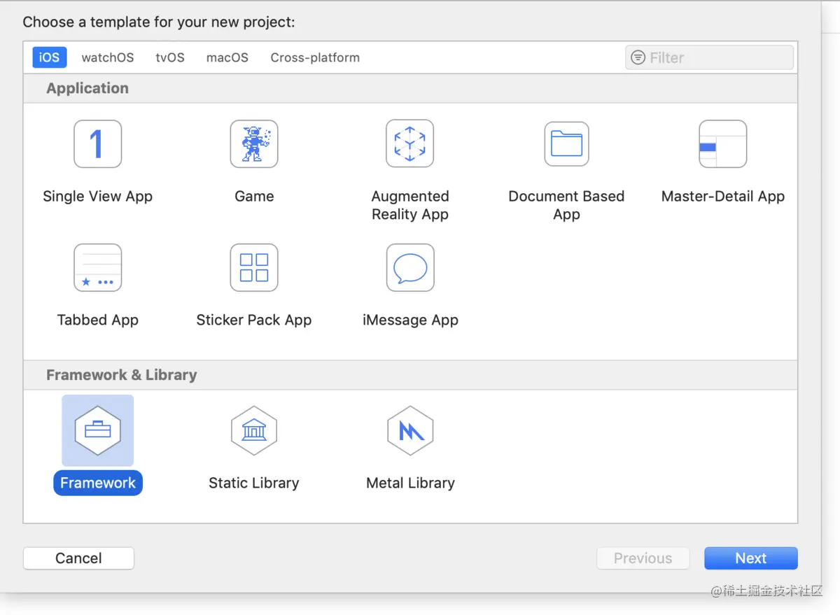Click the "Game" label text
The height and width of the screenshot is (615, 840).
(x=254, y=197)
